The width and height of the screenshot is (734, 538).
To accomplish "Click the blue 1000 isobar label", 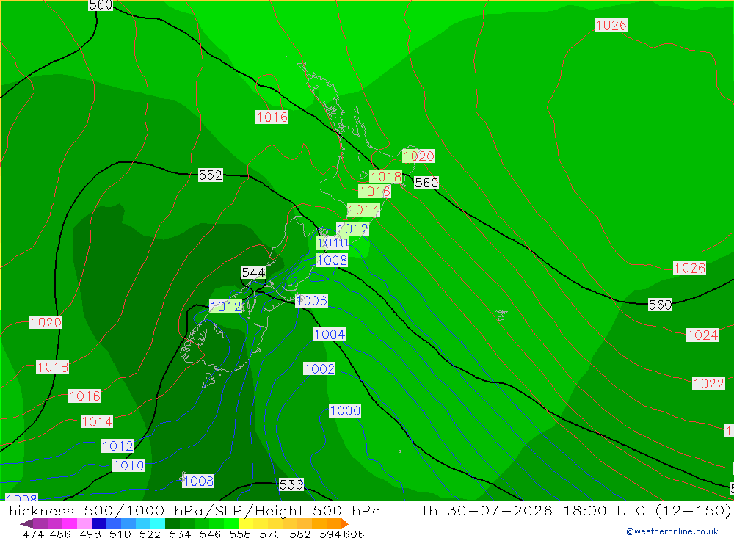I will coord(345,411).
